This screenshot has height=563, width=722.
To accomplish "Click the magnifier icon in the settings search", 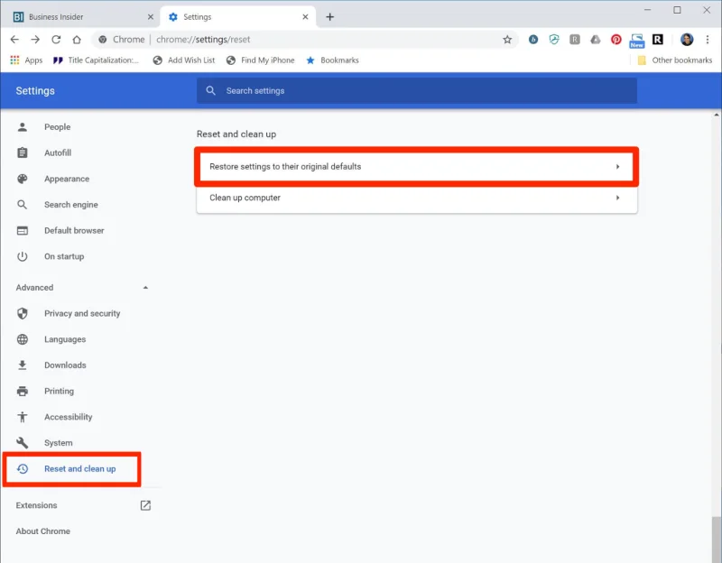I will 210,91.
